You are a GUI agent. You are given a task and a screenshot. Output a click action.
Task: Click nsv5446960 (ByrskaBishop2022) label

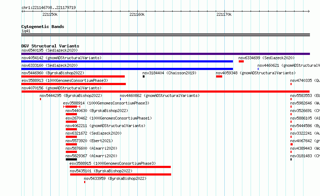coord(53,73)
